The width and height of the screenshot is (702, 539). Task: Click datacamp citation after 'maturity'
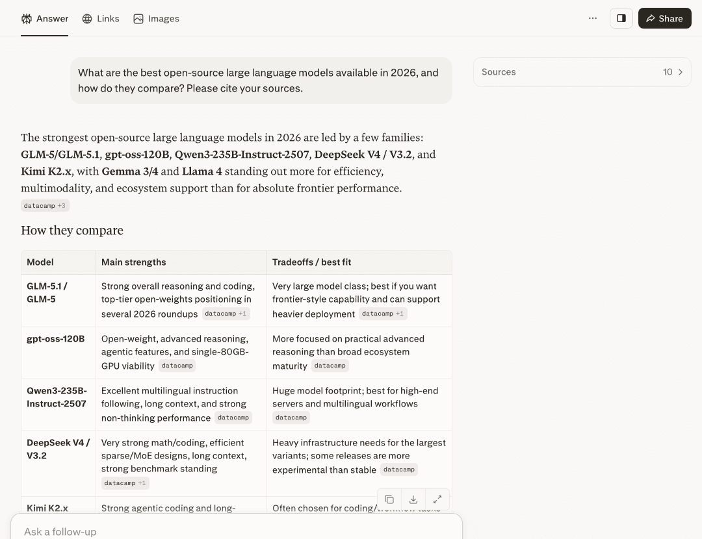[x=330, y=366]
